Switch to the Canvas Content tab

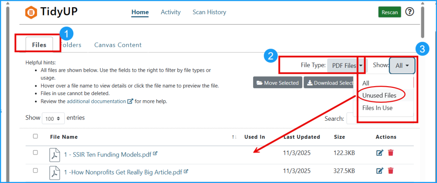(118, 45)
